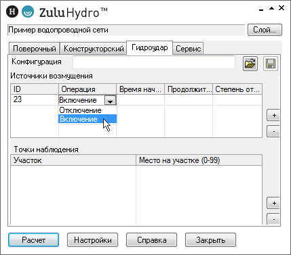The width and height of the screenshot is (291, 255).
Task: Start calculation with the Расчет button
Action: coord(34,240)
